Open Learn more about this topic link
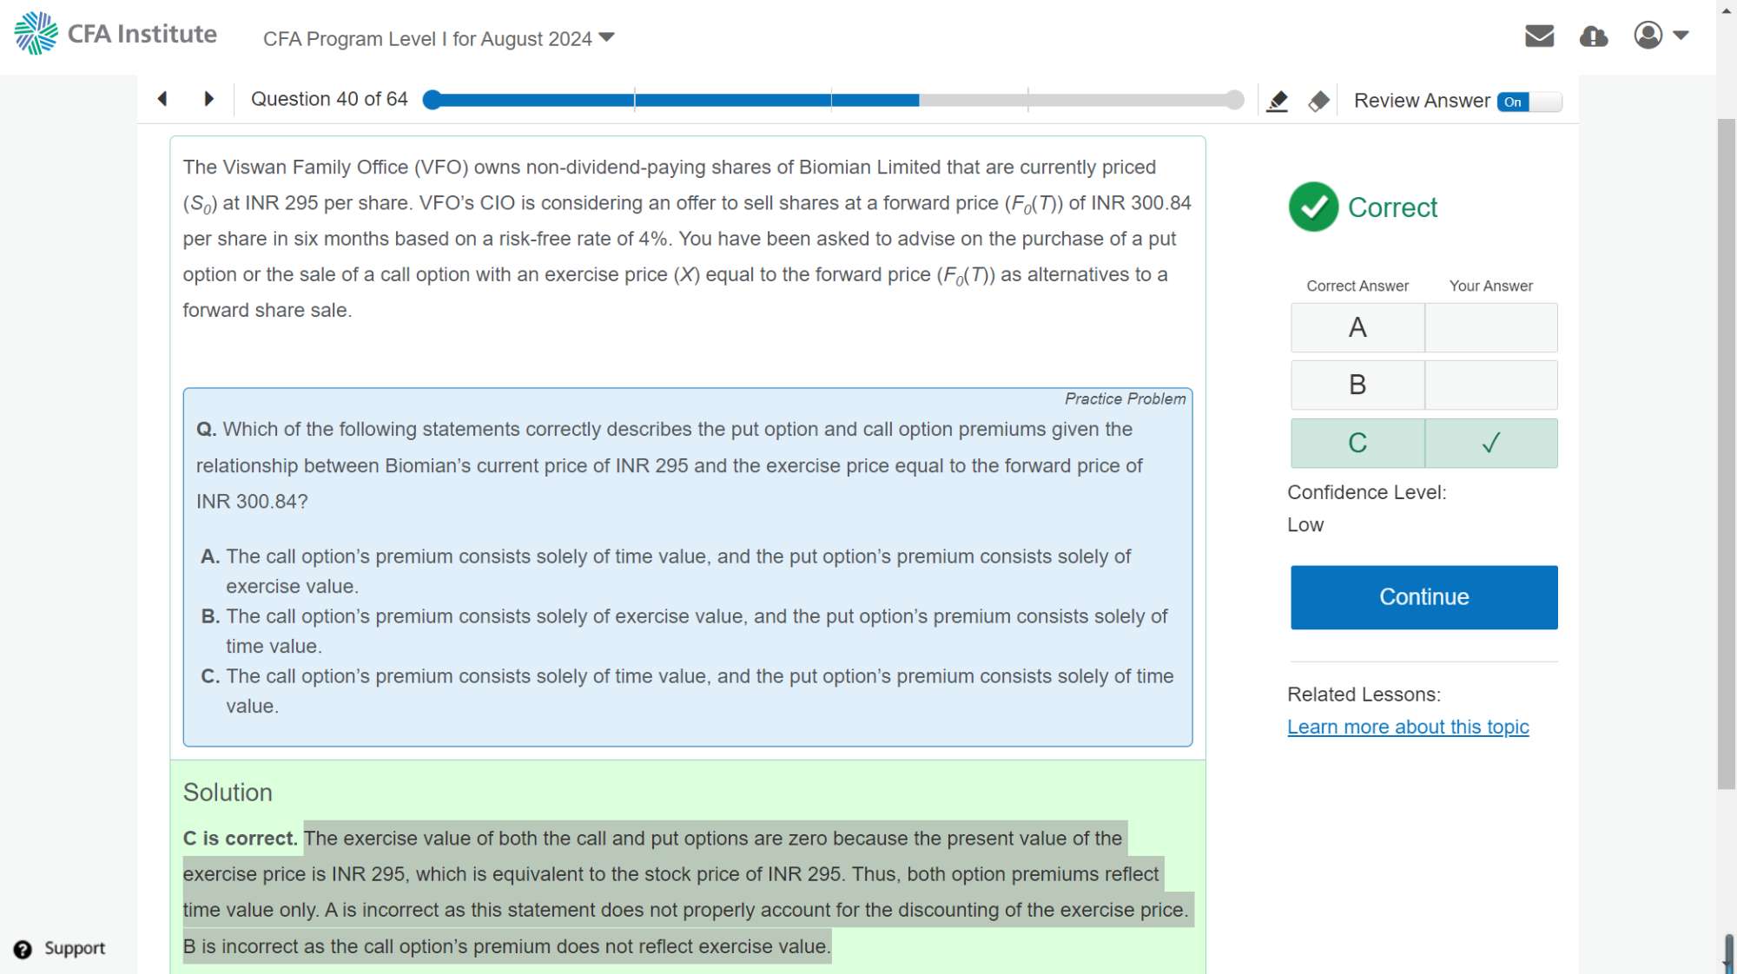The image size is (1737, 974). coord(1407,727)
